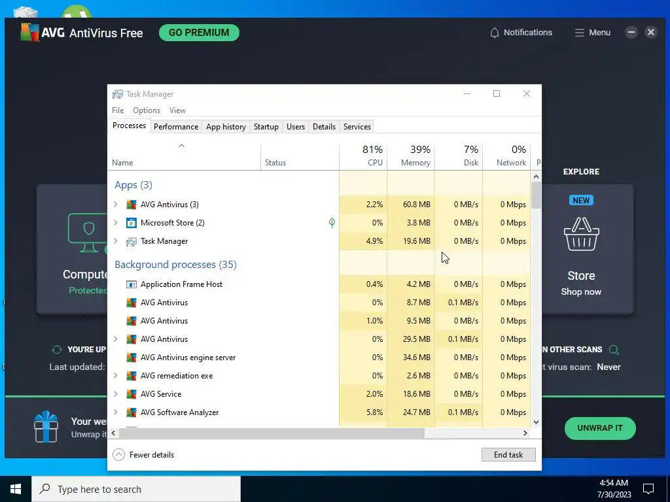Sort by the Disk column header
This screenshot has height=502, width=670.
click(x=459, y=156)
